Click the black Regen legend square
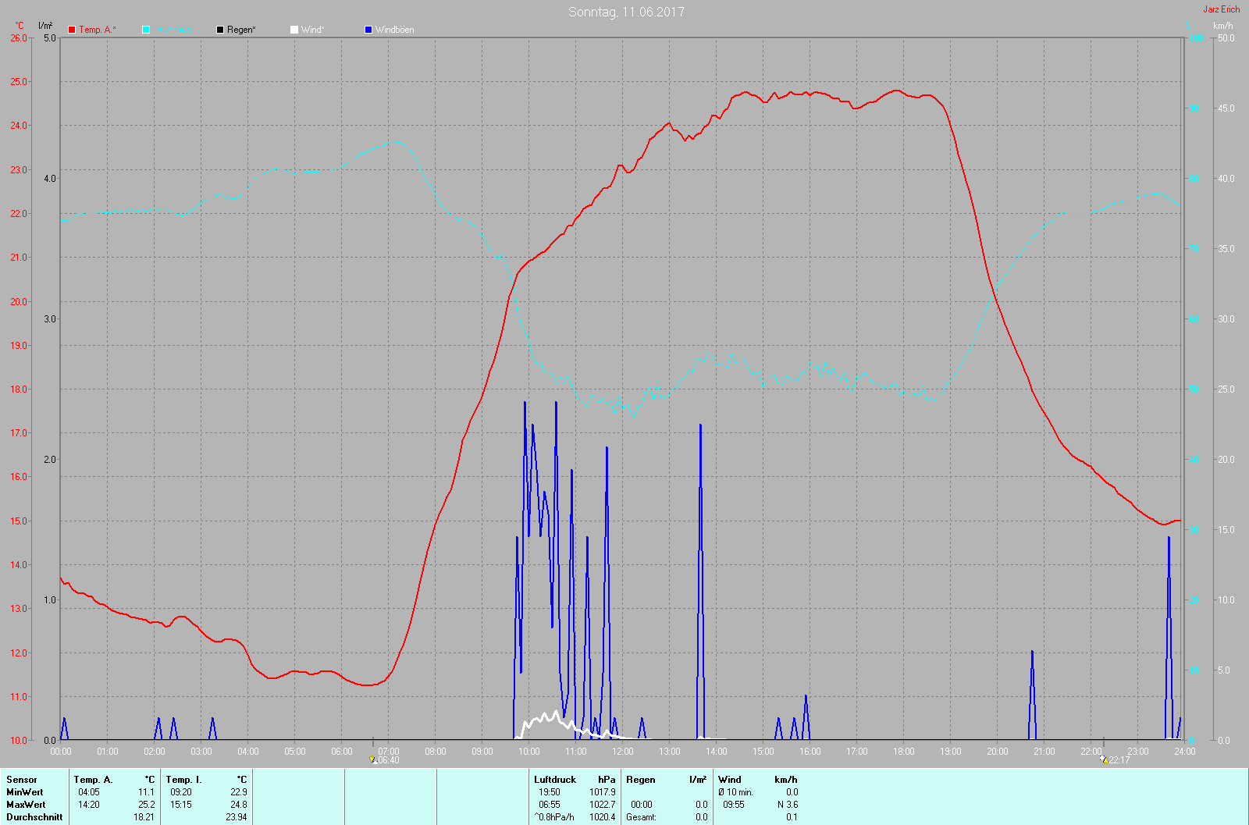Screen dimensions: 1249x825 click(220, 30)
